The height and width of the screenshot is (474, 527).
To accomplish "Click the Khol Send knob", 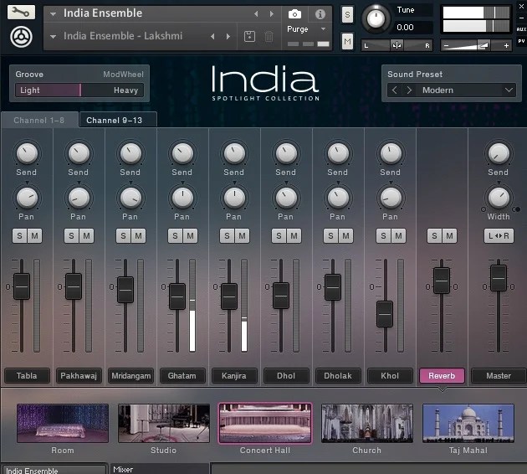I will coord(391,153).
